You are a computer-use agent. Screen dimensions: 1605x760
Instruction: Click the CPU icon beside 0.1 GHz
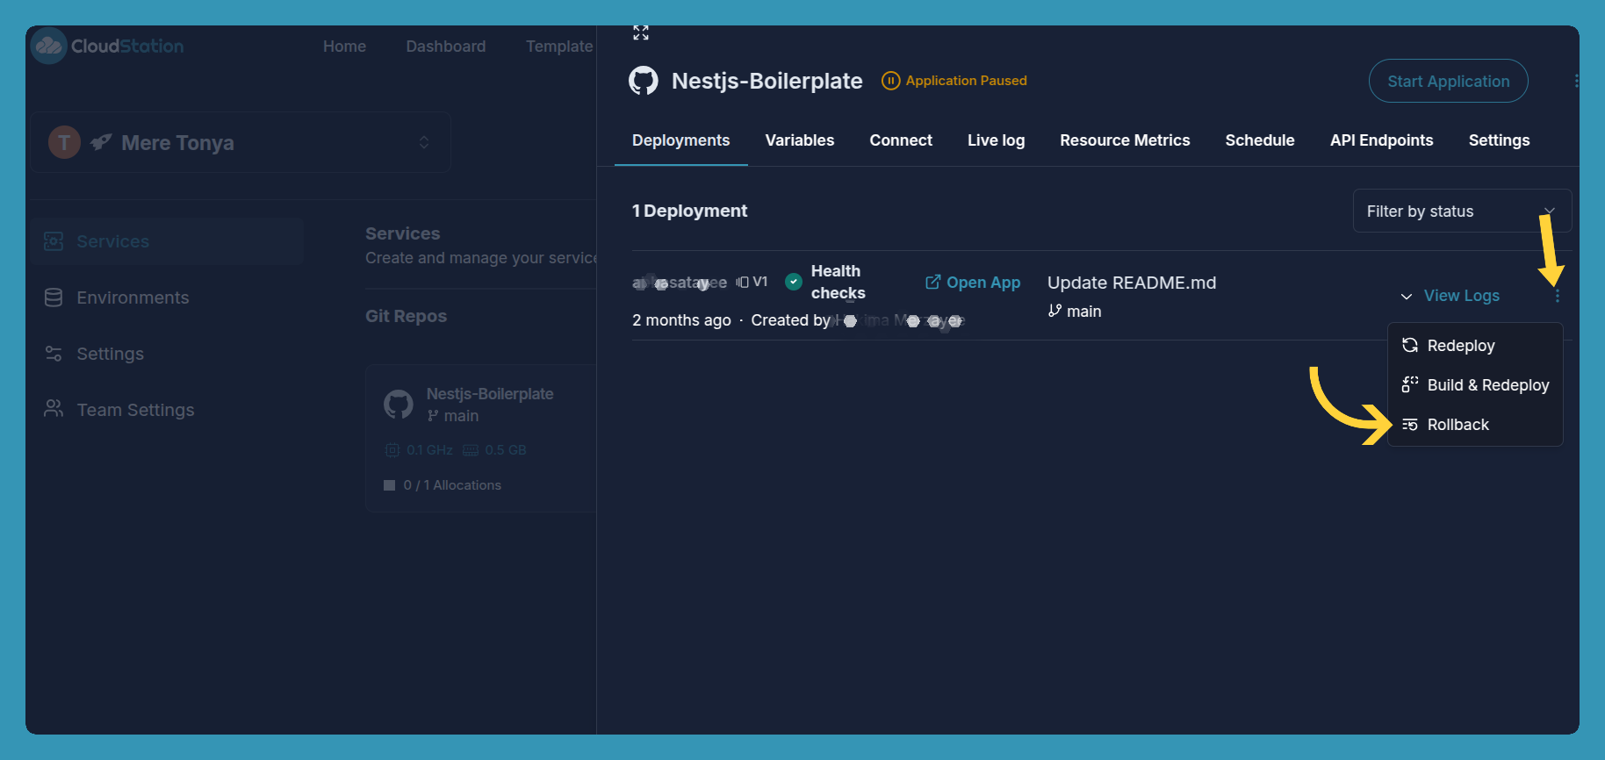[392, 450]
